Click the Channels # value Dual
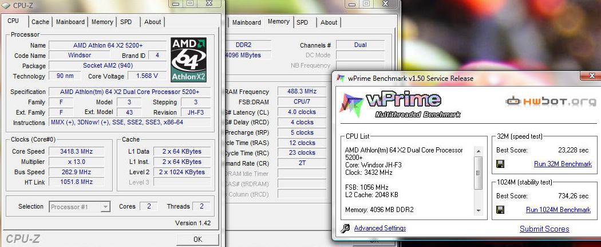The width and height of the screenshot is (601, 247). [360, 45]
